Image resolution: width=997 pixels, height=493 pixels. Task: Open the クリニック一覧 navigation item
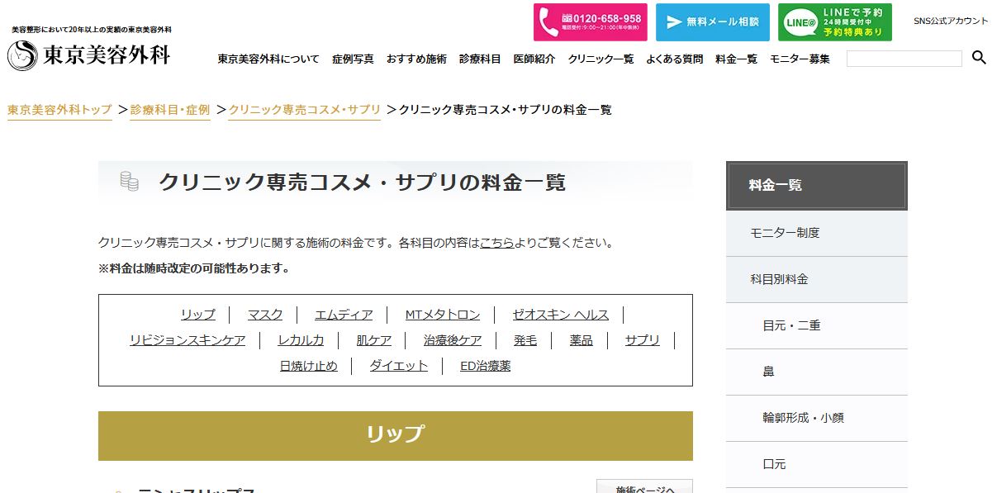[601, 59]
